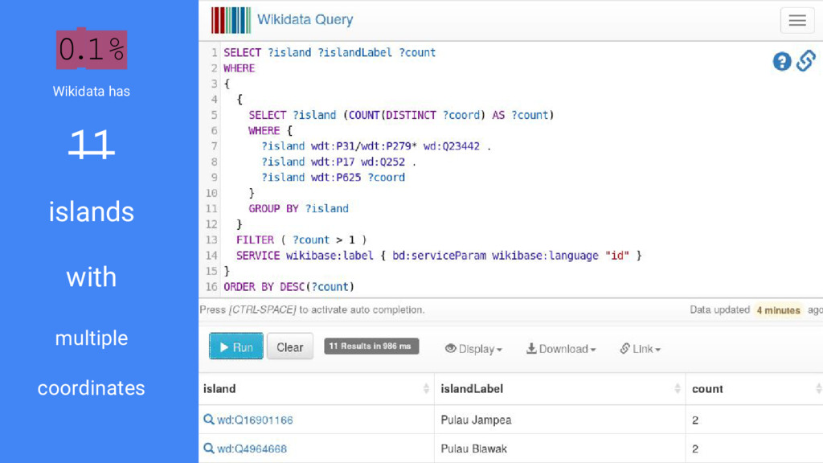823x463 pixels.
Task: Click the first SELECT ?island ?islandLabel line
Action: [x=330, y=52]
